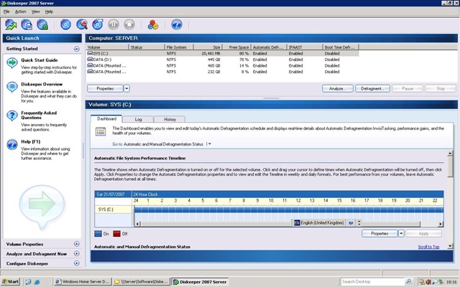460x287 pixels.
Task: Click the EN language bar indicator
Action: (297, 223)
